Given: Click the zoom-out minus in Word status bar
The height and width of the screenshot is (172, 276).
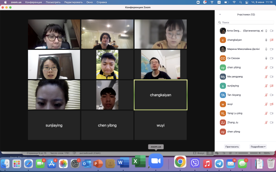Looking at the screenshot, I should pyautogui.click(x=236, y=153).
